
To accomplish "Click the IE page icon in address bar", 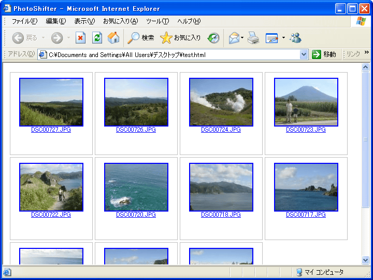I will (x=42, y=54).
